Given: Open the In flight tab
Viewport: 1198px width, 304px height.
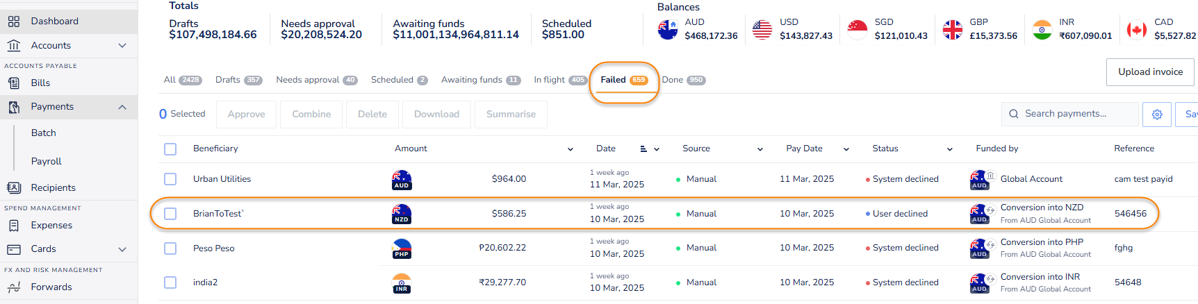Looking at the screenshot, I should click(x=560, y=81).
